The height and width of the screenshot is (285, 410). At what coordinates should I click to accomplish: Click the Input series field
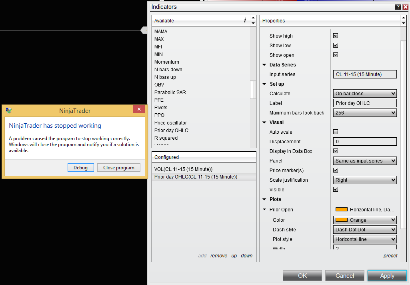point(365,74)
